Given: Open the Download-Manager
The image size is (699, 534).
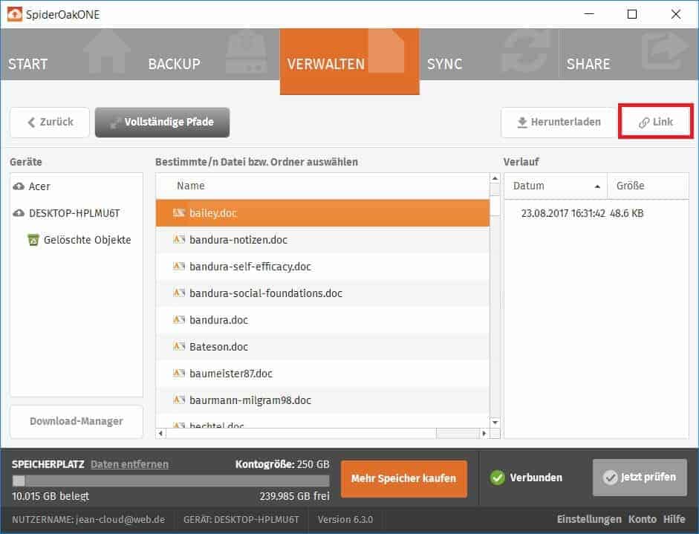Looking at the screenshot, I should click(77, 421).
